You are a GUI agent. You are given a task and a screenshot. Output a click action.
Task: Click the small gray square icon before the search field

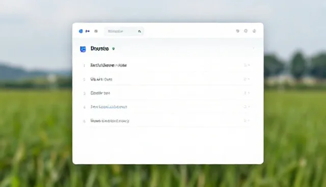(96, 31)
